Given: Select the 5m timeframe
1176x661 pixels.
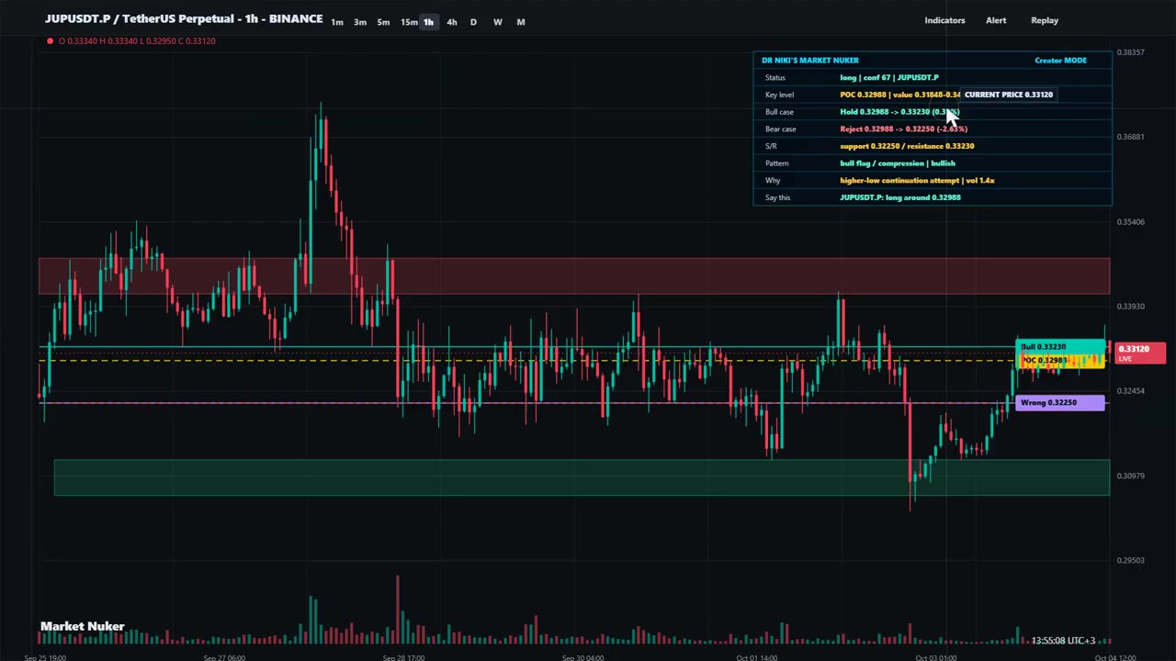Looking at the screenshot, I should point(383,22).
